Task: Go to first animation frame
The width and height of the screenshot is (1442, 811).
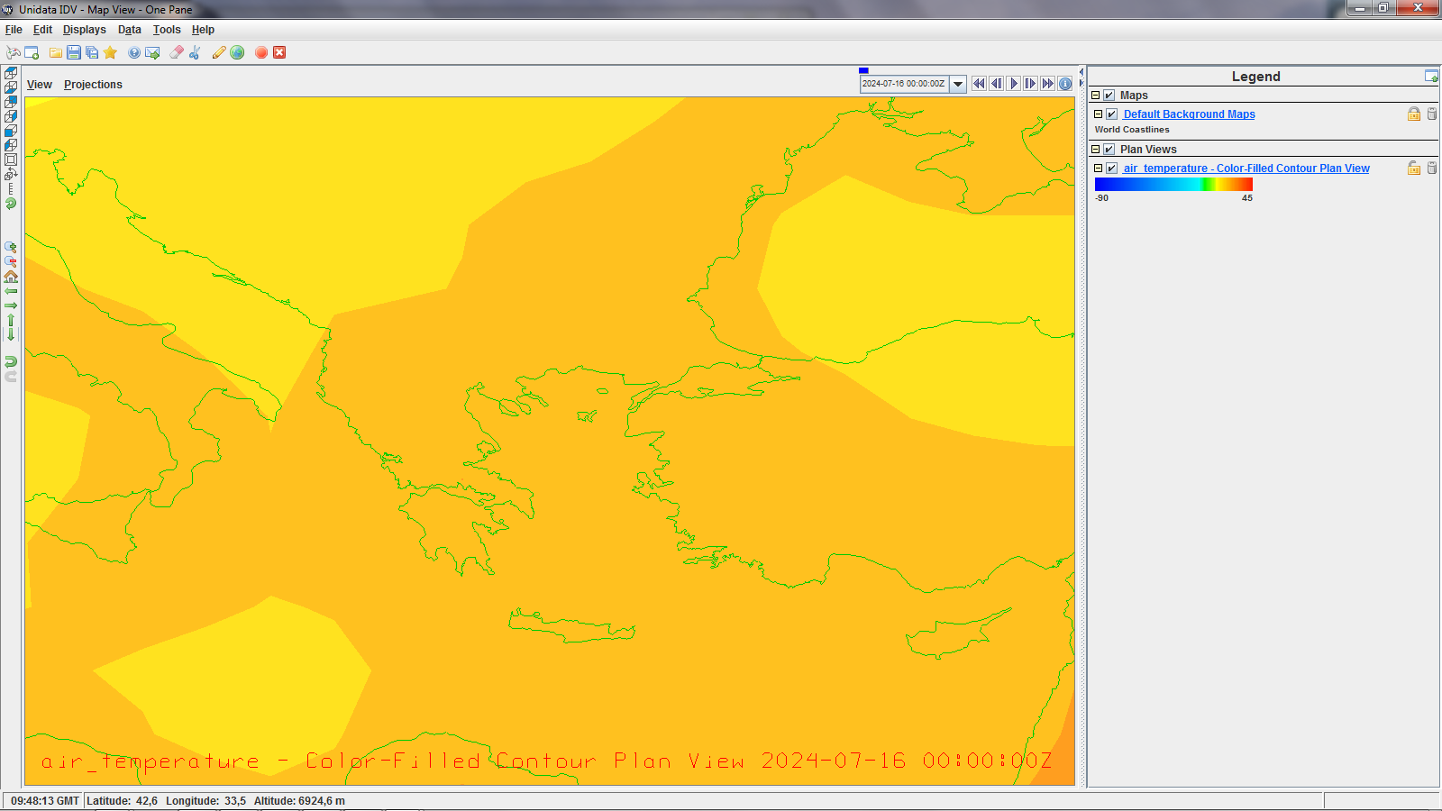Action: point(979,84)
